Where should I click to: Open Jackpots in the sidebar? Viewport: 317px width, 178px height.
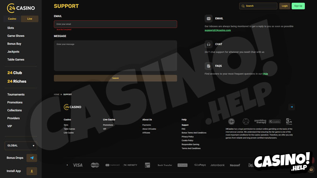tap(13, 52)
